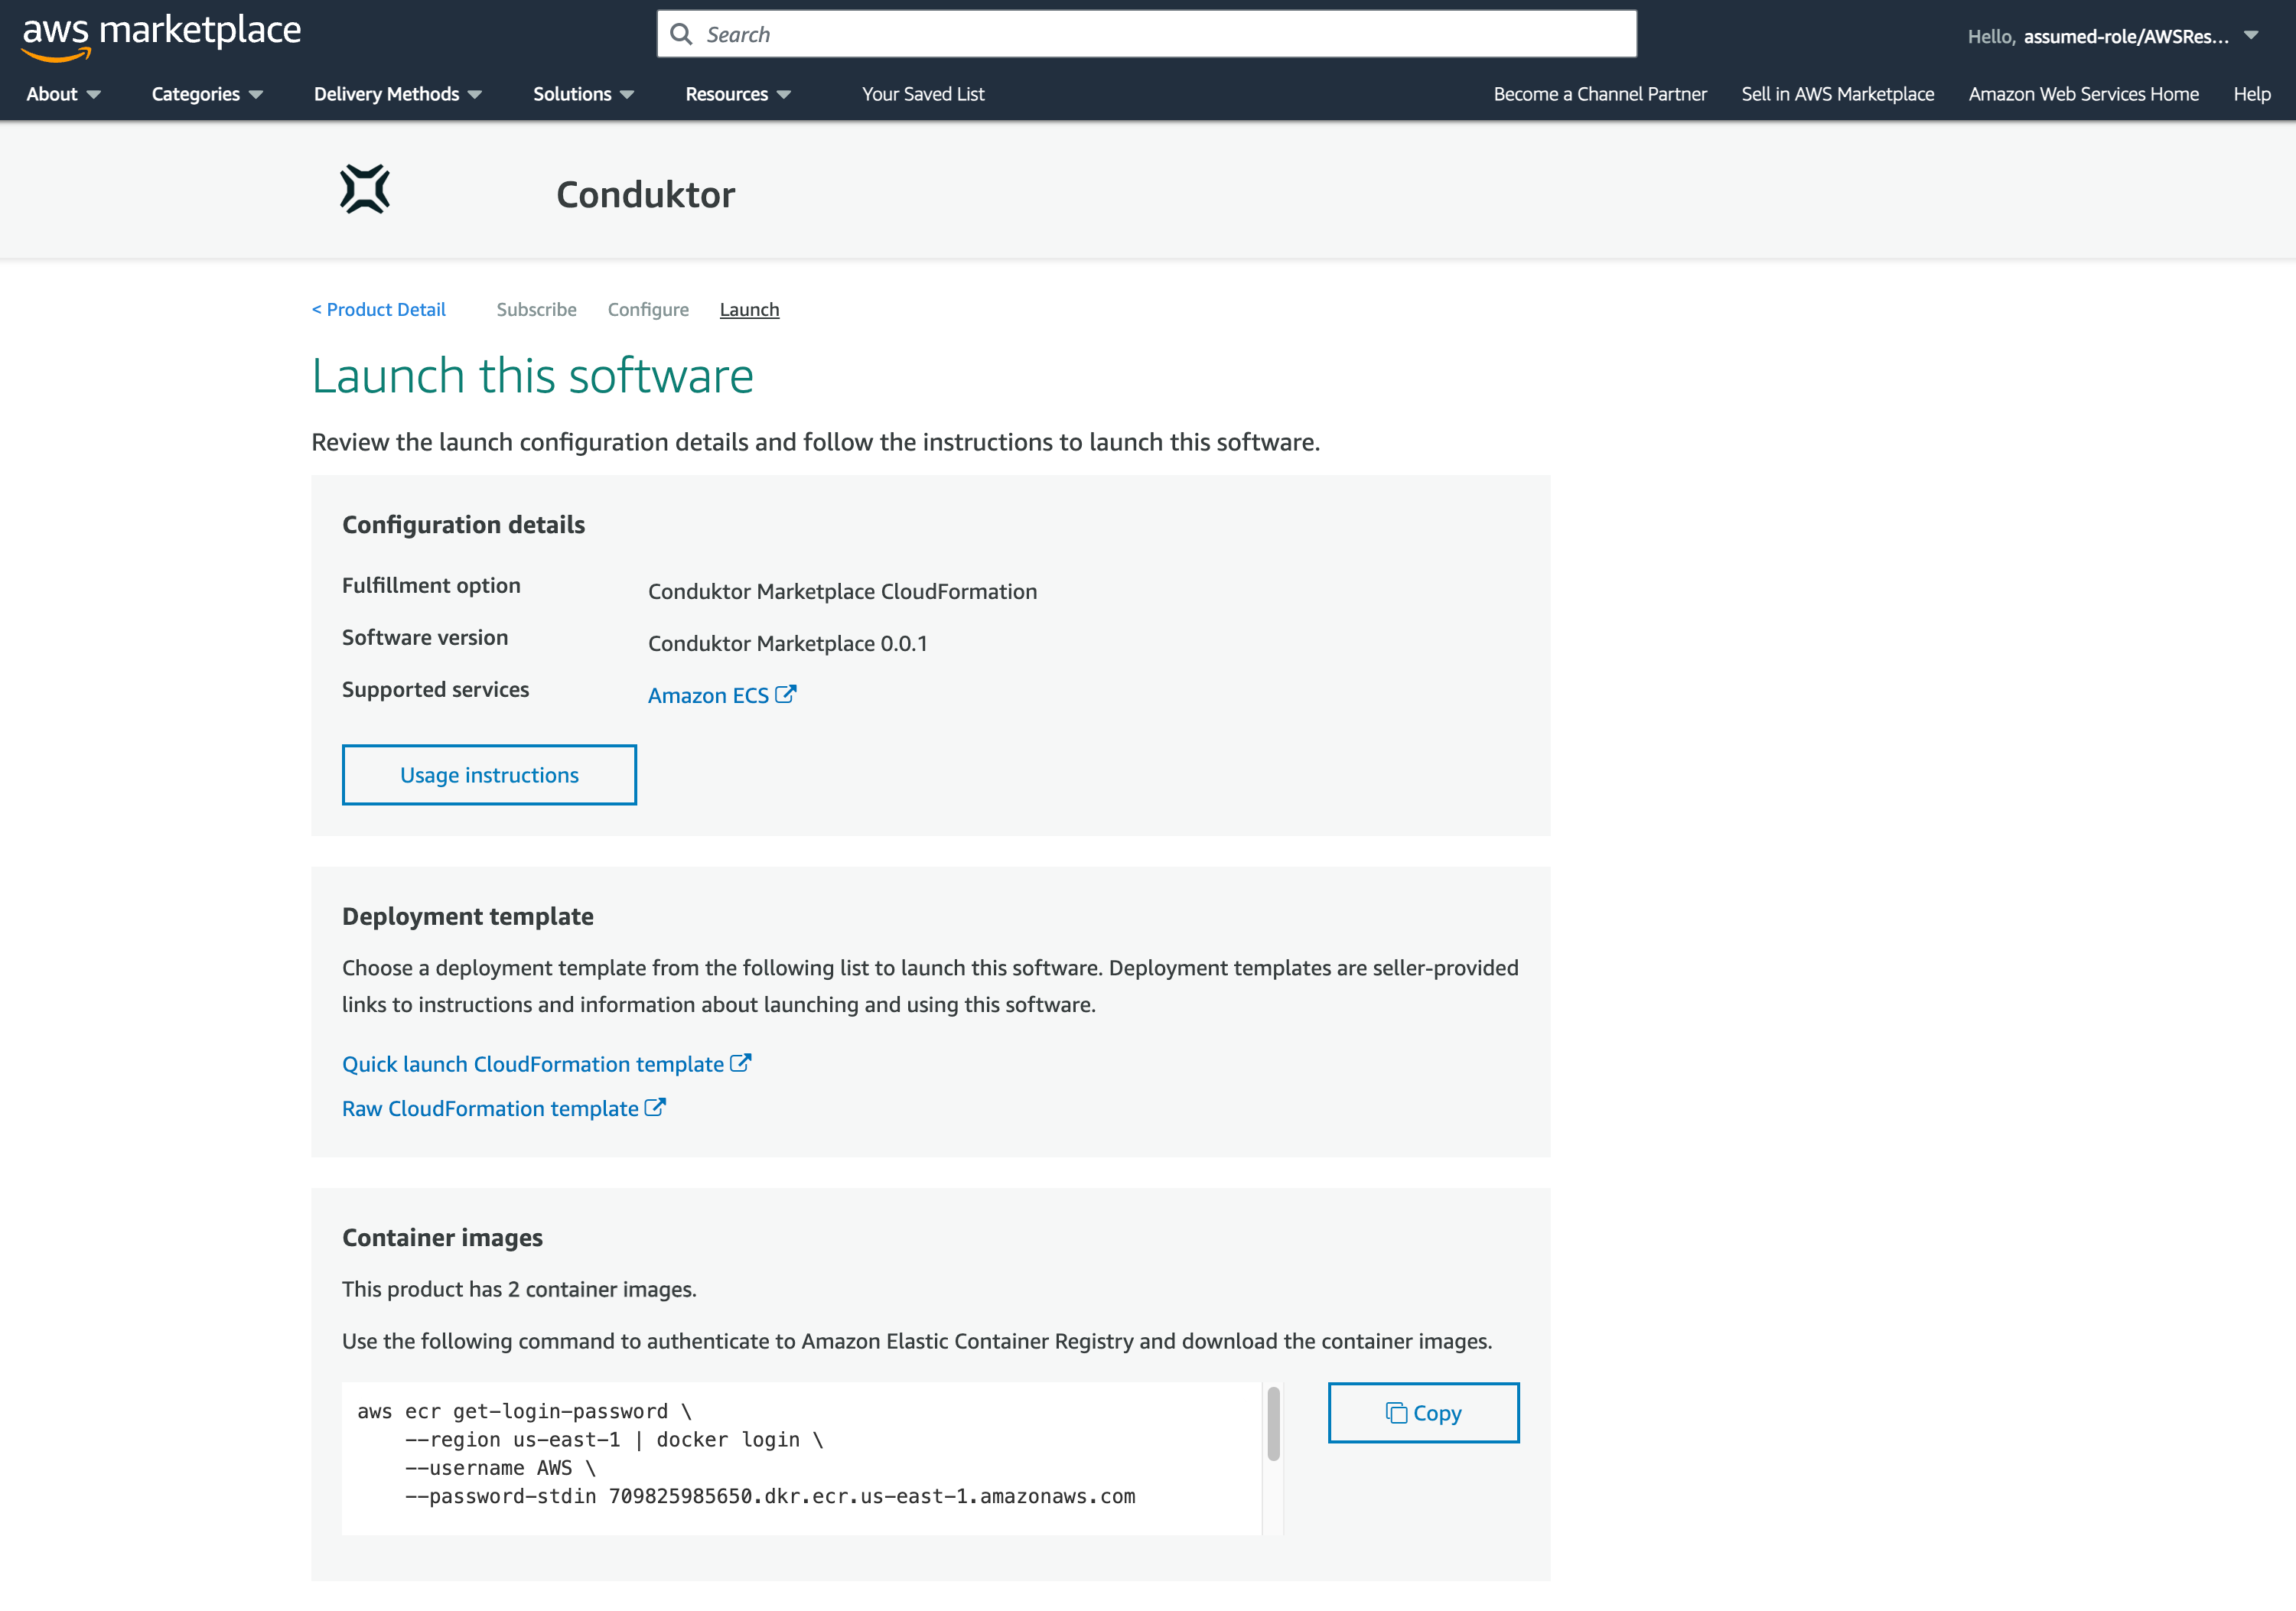Screen dimensions: 2296x1611
Task: Open the Usage instructions panel
Action: click(489, 774)
